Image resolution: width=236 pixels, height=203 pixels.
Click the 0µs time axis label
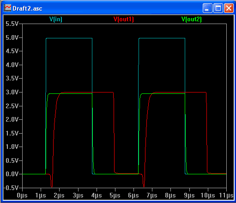coord(22,196)
